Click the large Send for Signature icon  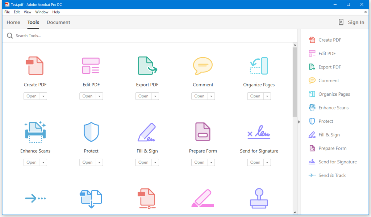click(x=259, y=132)
